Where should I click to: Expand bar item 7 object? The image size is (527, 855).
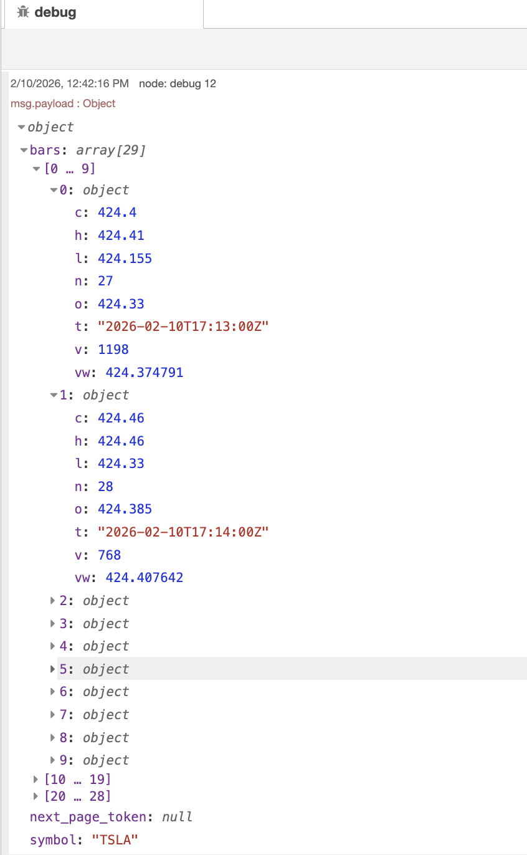(x=54, y=715)
